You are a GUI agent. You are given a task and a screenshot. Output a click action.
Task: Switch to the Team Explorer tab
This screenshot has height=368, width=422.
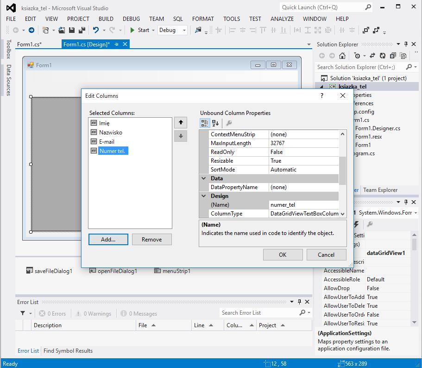[x=380, y=190]
